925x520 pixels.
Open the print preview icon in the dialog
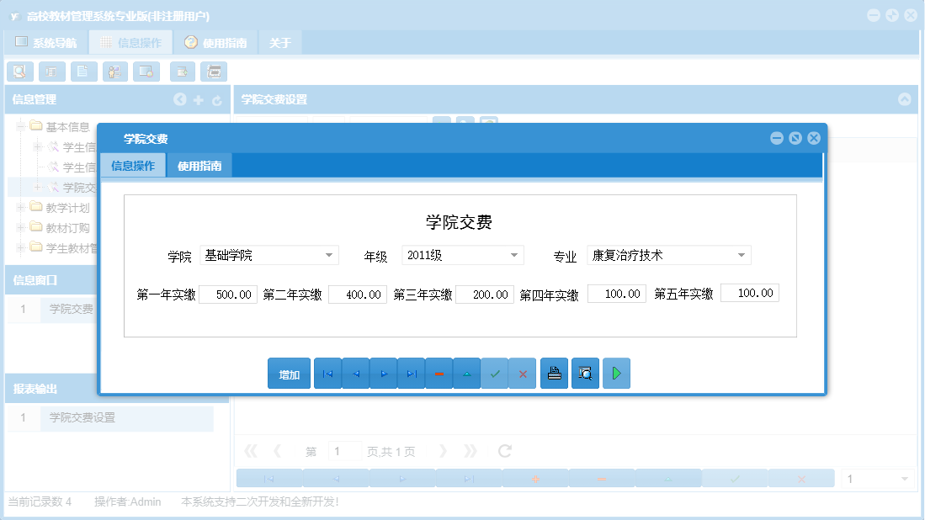click(x=585, y=373)
